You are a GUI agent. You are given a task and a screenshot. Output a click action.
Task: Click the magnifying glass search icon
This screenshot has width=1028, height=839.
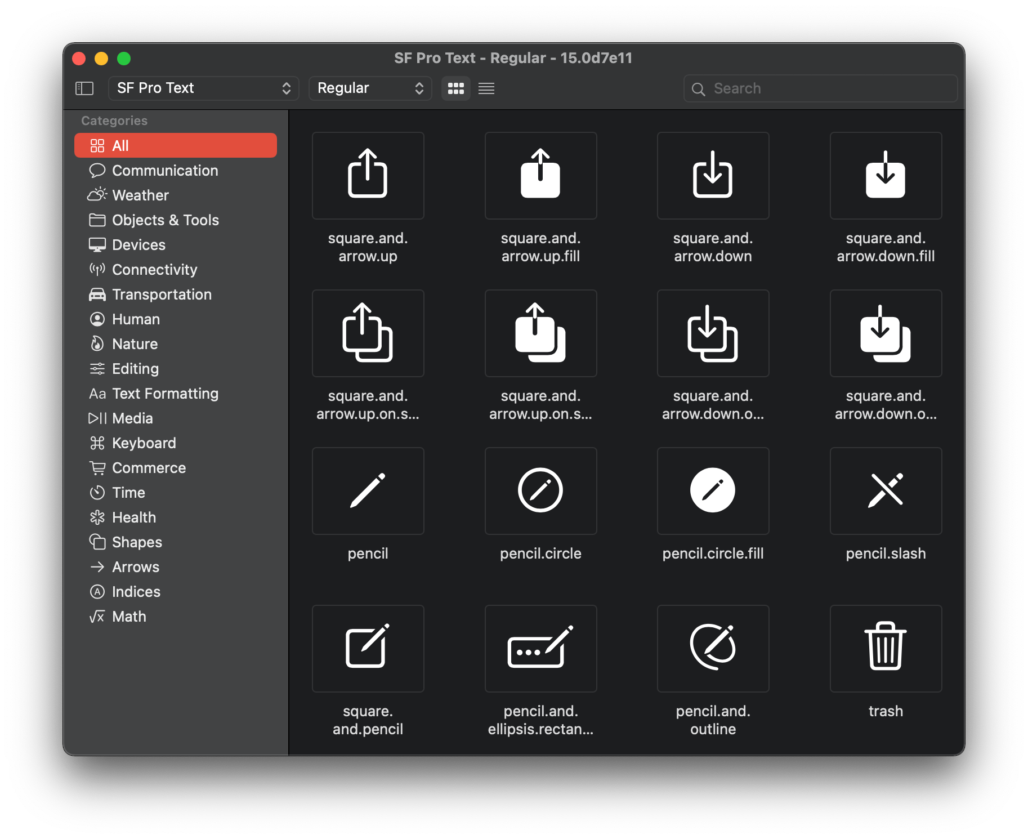[x=698, y=89]
